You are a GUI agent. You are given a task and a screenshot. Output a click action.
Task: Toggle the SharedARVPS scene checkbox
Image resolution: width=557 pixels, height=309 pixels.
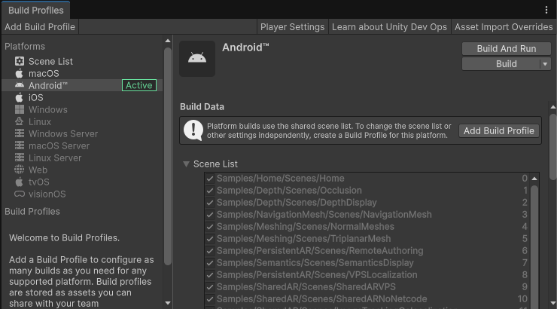pos(210,287)
